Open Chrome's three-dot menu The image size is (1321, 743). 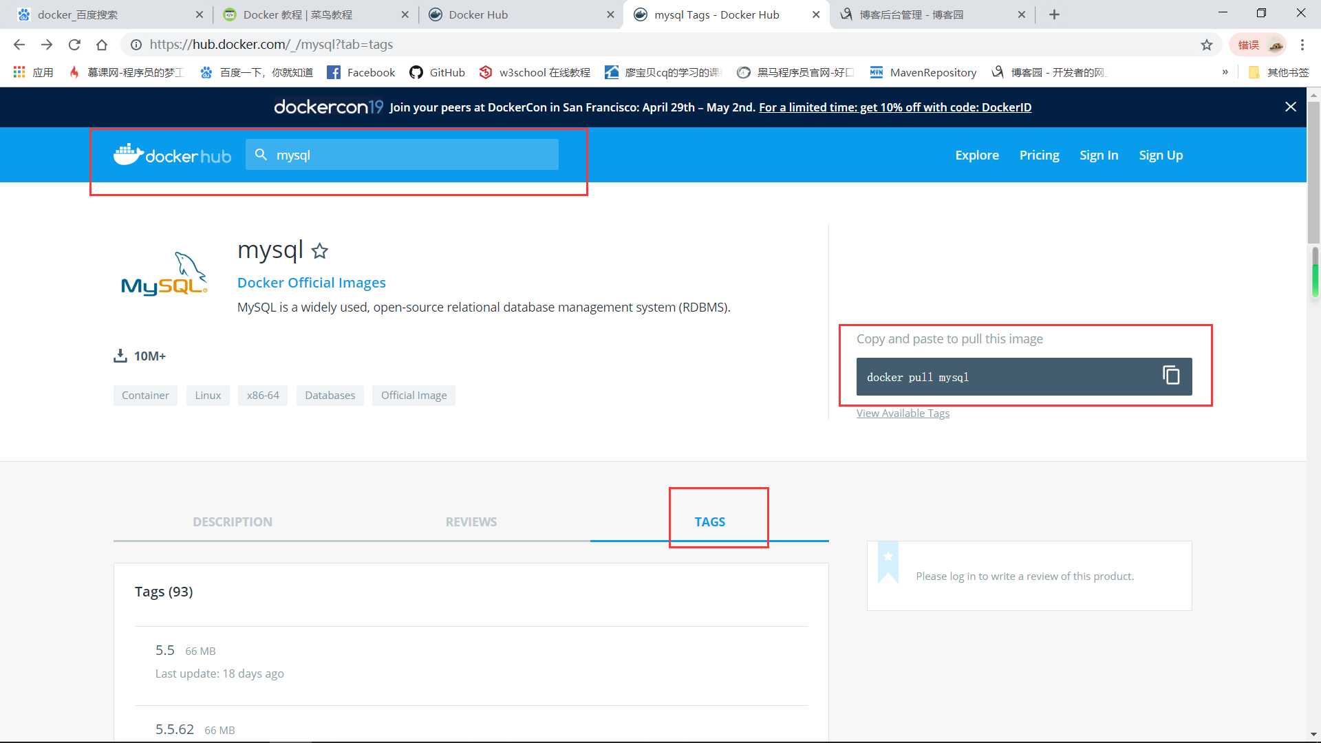(x=1302, y=45)
